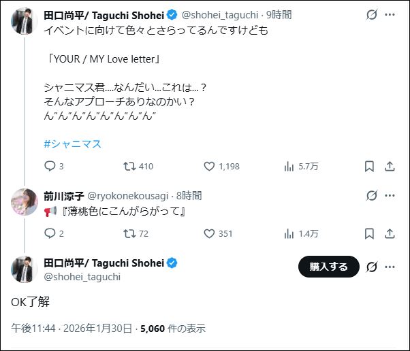The height and width of the screenshot is (351, 410).
Task: Open 前川涼子's profile avatar
Action: [24, 201]
